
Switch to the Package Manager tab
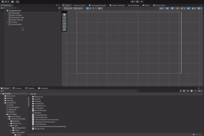pos(97,5)
